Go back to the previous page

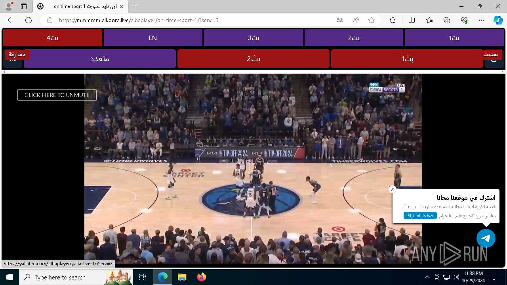[11, 20]
